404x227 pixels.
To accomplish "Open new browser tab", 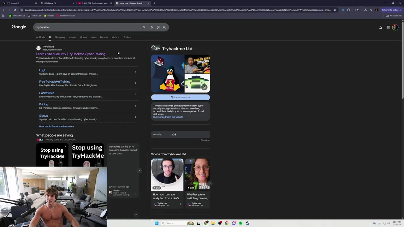I will point(154,3).
